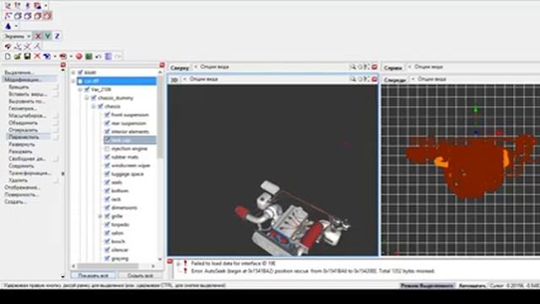
Task: Open the Отображение... command group
Action: (x=22, y=187)
